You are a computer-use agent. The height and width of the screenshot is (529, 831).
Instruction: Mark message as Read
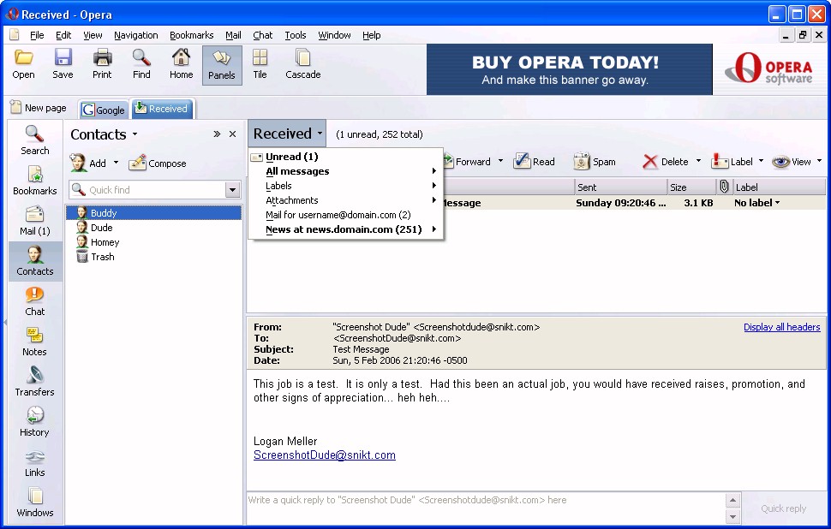(535, 162)
